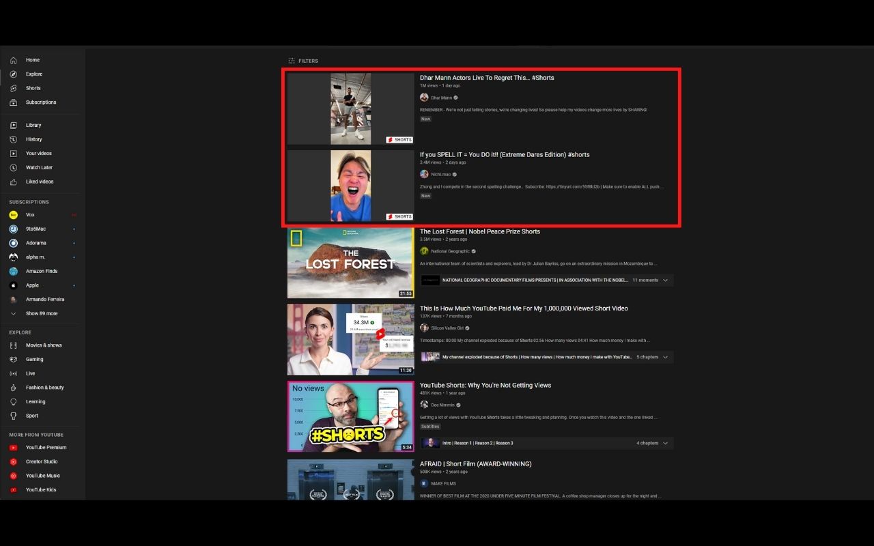Image resolution: width=874 pixels, height=546 pixels.
Task: Open the Filters panel
Action: point(303,60)
